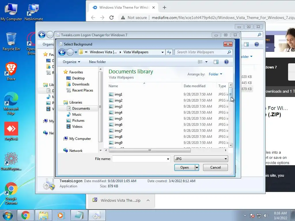295x221 pixels.
Task: Select Music library
Action: (x=74, y=114)
